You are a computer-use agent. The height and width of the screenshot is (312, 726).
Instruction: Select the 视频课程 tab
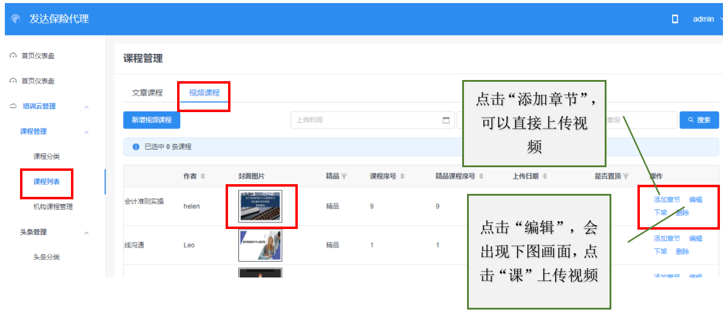pos(204,93)
